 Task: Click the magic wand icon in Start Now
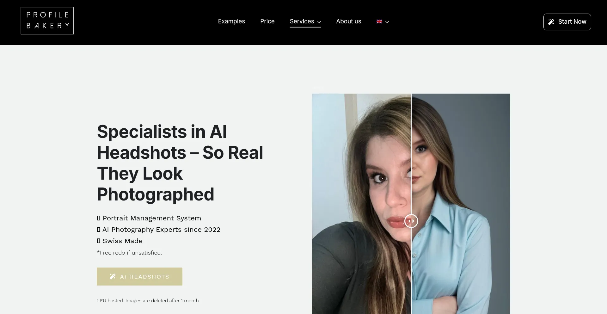click(551, 22)
